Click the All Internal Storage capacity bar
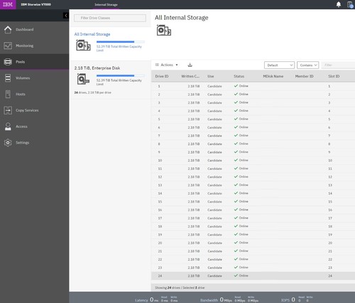The image size is (355, 303). (x=121, y=42)
